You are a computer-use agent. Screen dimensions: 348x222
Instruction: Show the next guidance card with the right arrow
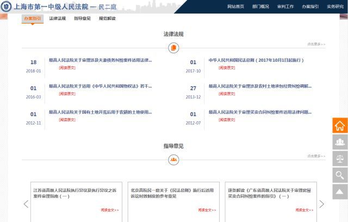[x=321, y=204]
